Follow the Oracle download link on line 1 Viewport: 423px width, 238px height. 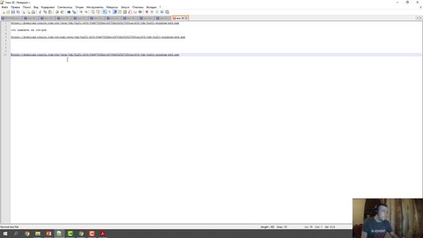(x=95, y=23)
